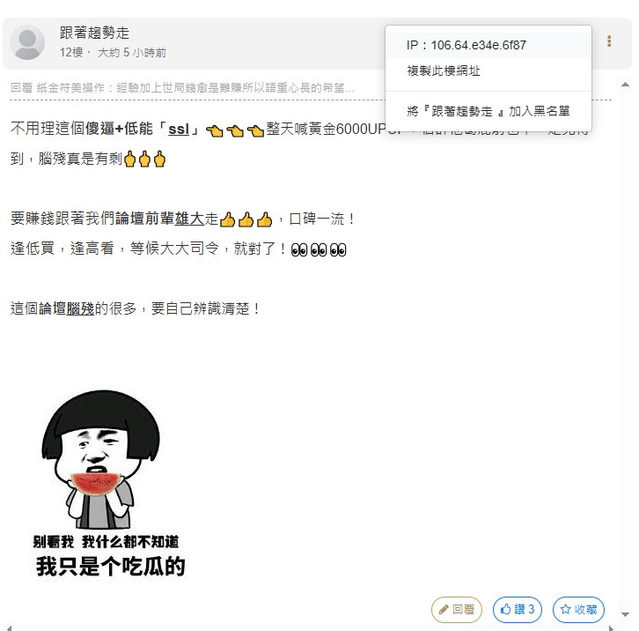Open the three-dot post options menu
Viewport: 639px width, 631px height.
(609, 41)
